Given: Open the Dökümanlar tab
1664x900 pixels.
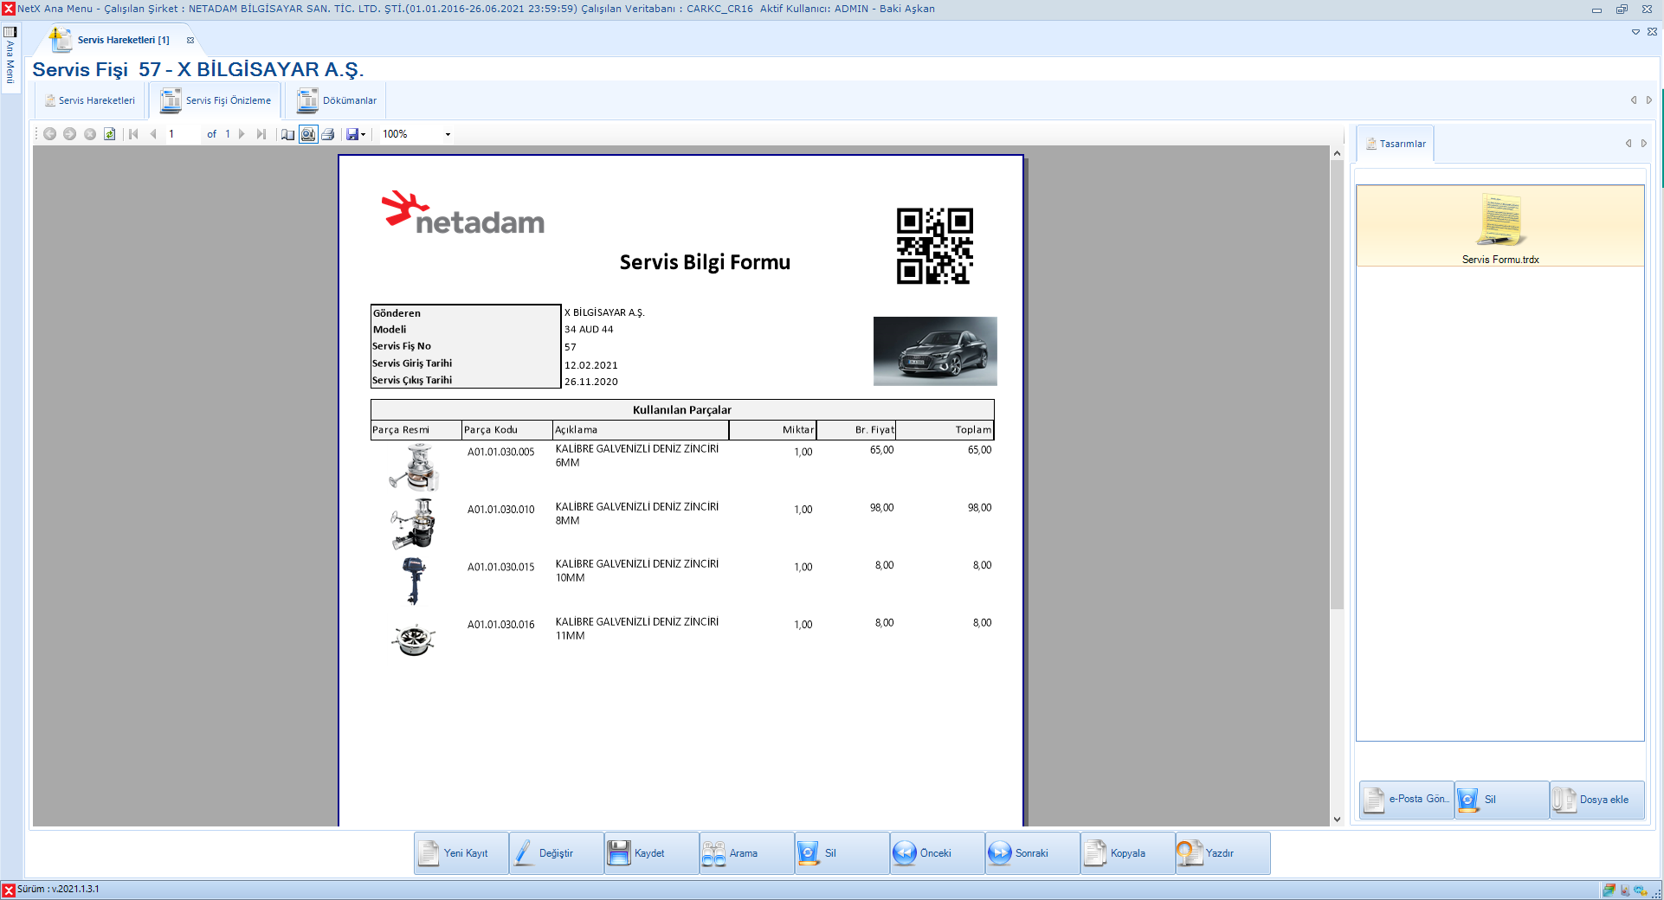Looking at the screenshot, I should tap(338, 100).
